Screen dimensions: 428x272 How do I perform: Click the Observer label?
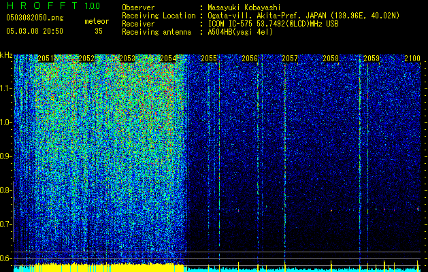point(138,7)
